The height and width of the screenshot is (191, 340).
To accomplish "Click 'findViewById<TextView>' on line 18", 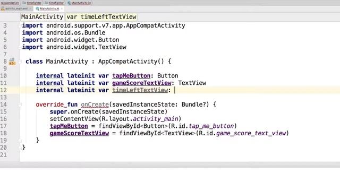I will [x=157, y=133].
